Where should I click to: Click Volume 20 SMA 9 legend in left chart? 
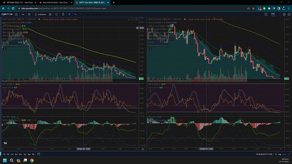[x=17, y=22]
